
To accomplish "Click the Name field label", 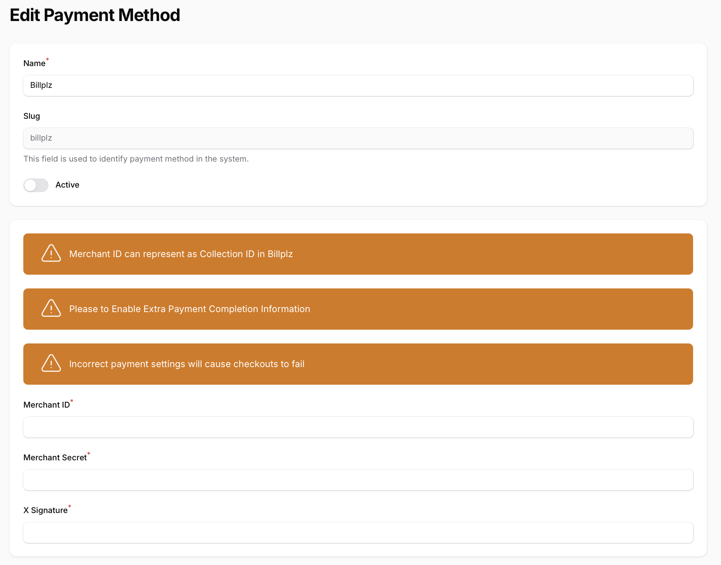I will coord(34,63).
